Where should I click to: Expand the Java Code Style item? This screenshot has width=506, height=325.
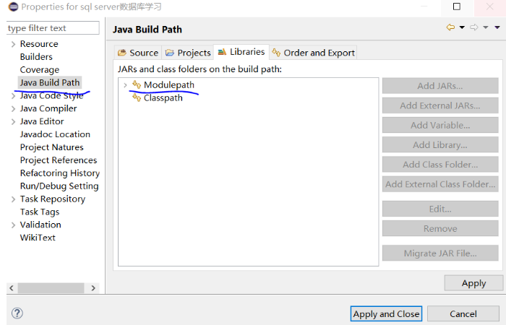[x=13, y=96]
